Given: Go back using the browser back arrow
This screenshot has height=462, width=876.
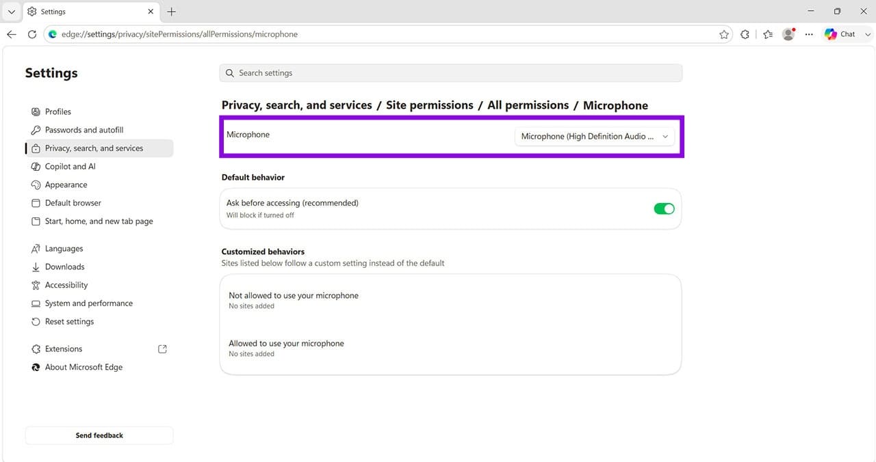Looking at the screenshot, I should (12, 34).
